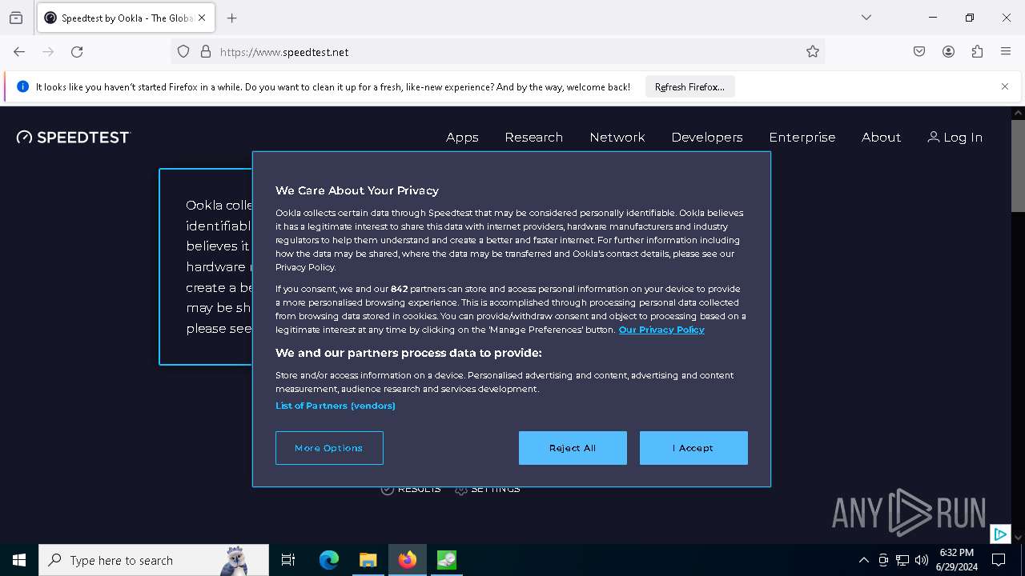Open the Research menu item

(x=533, y=137)
